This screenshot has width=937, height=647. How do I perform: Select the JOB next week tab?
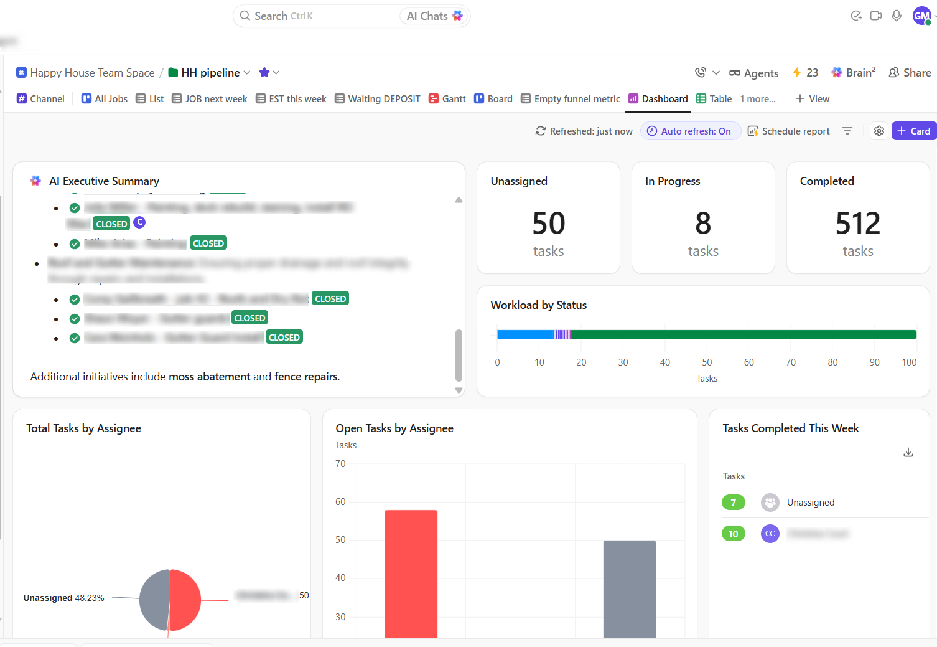(210, 99)
